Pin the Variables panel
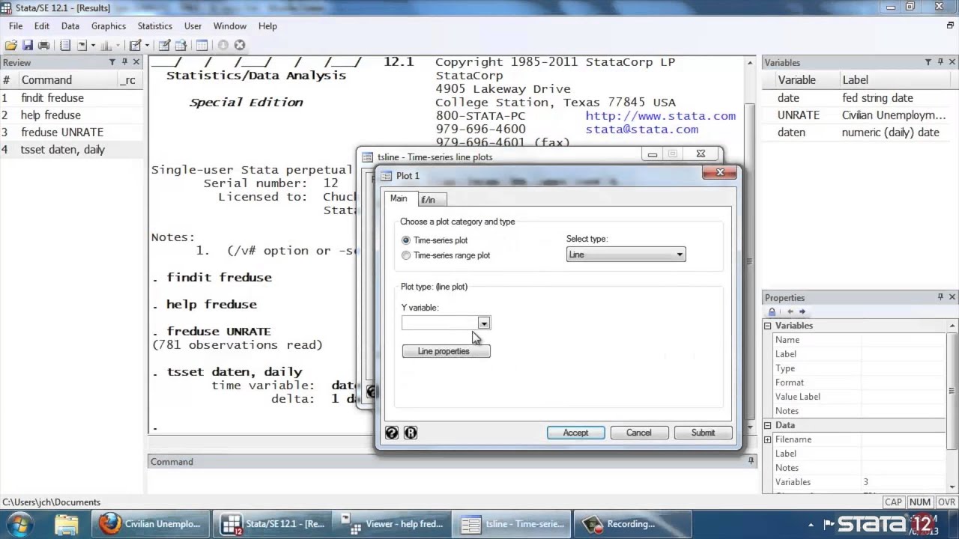The image size is (959, 539). pos(940,62)
